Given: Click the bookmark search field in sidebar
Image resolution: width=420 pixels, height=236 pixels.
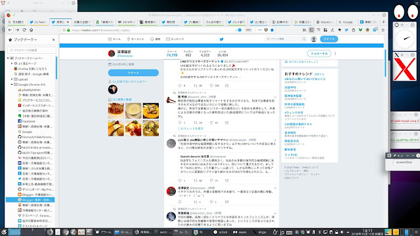Looking at the screenshot, I should 32,50.
